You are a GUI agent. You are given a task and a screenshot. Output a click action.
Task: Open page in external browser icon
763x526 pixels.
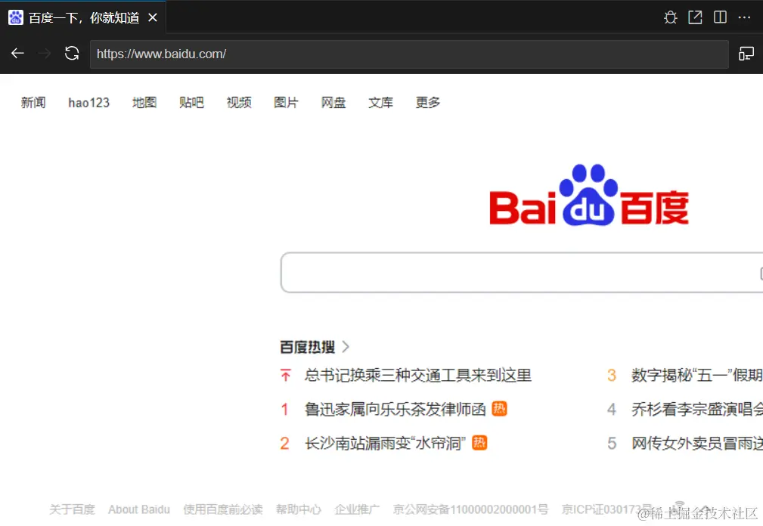695,18
